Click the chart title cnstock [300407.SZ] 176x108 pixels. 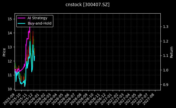pos(87,5)
